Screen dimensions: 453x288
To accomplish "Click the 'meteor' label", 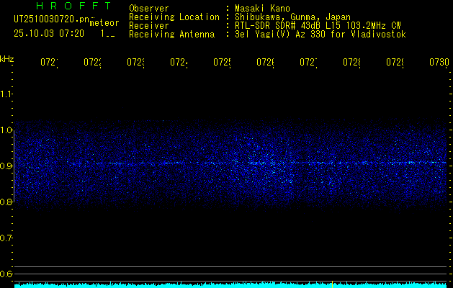I will pyautogui.click(x=104, y=23).
